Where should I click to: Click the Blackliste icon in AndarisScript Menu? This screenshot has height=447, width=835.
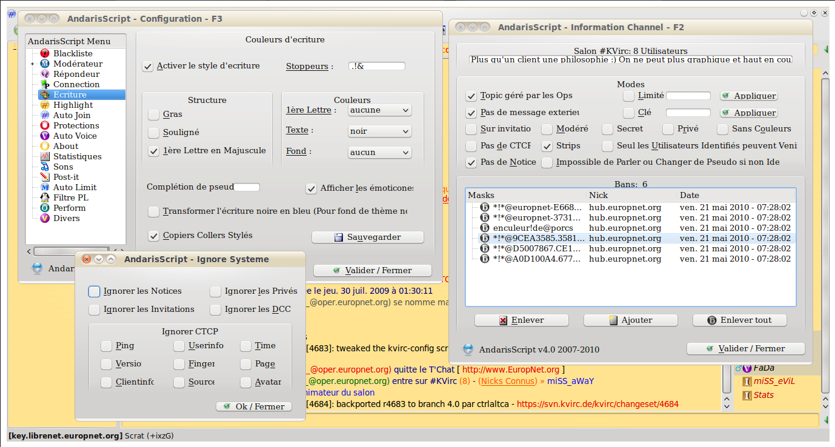click(45, 53)
